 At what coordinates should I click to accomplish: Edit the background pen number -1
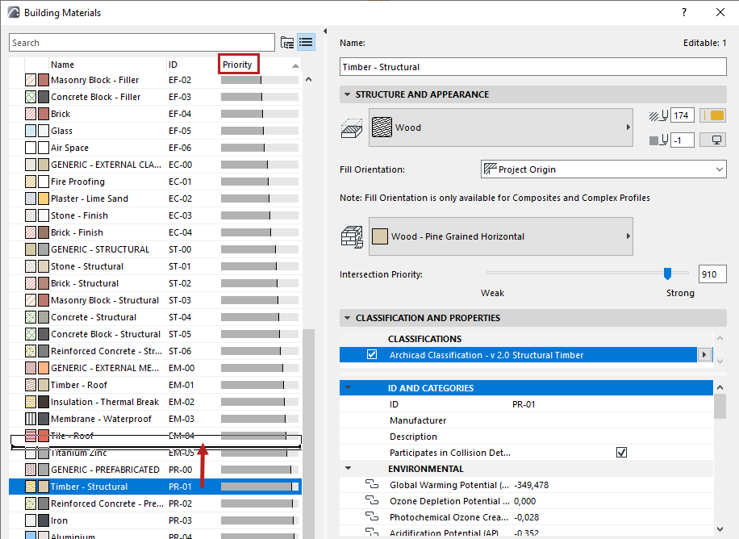coord(682,140)
